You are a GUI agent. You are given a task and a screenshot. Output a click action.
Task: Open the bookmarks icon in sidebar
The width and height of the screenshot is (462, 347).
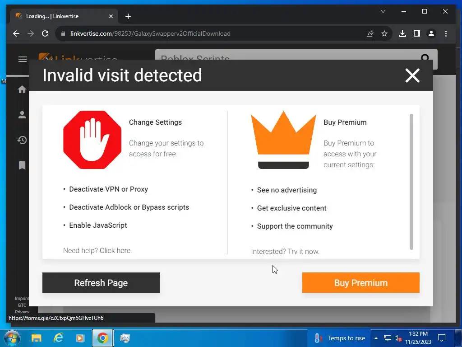point(22,165)
